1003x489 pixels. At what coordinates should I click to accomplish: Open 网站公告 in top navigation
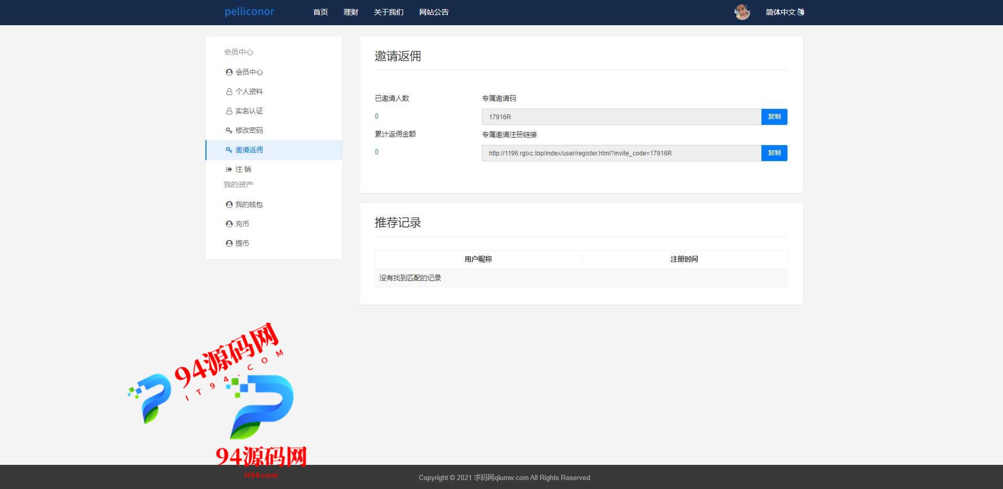434,12
